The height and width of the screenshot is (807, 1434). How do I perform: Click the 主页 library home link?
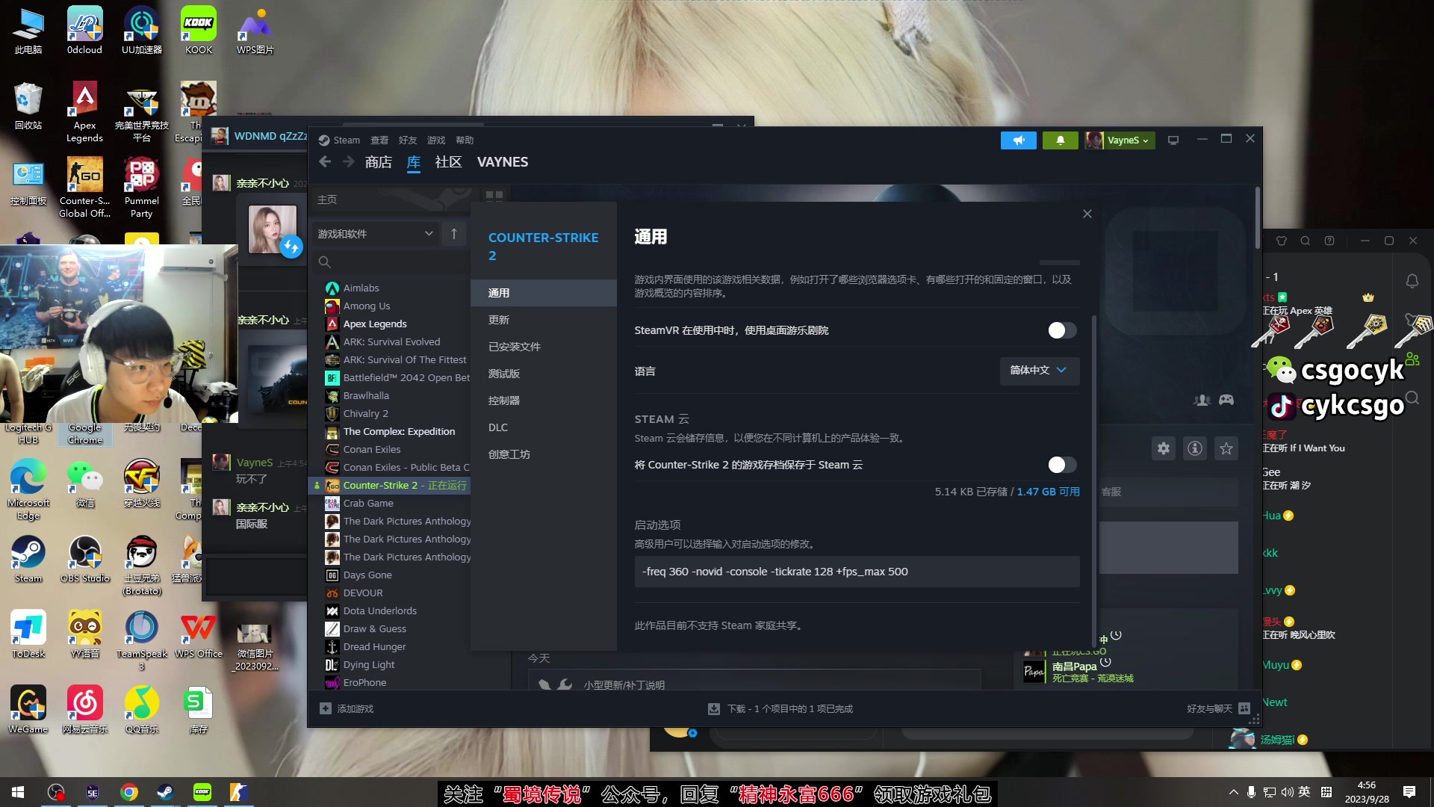pyautogui.click(x=327, y=200)
